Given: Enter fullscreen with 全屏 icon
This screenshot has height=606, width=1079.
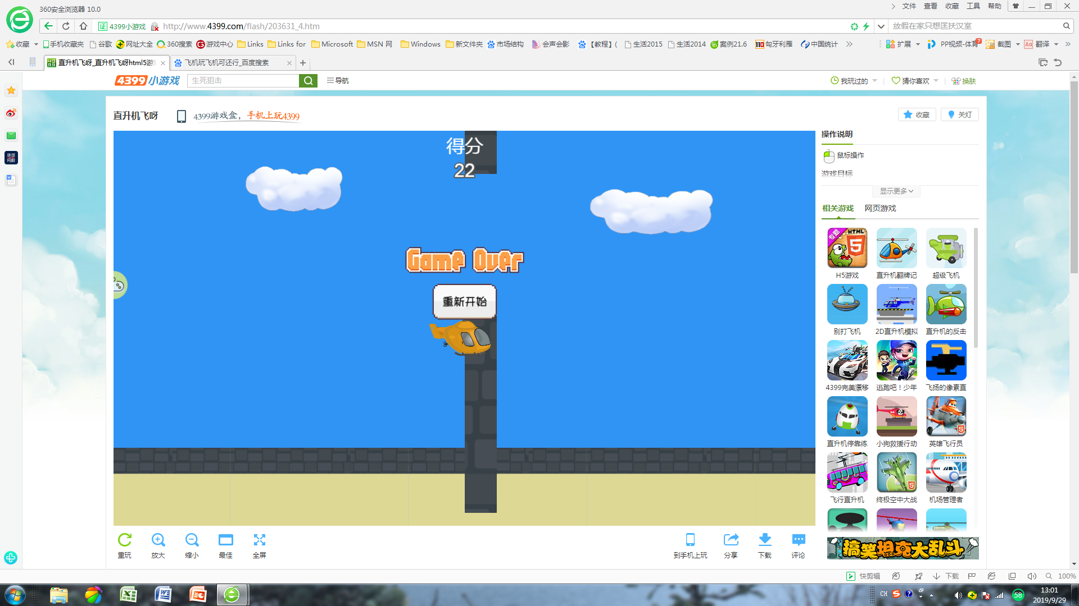Looking at the screenshot, I should [259, 540].
